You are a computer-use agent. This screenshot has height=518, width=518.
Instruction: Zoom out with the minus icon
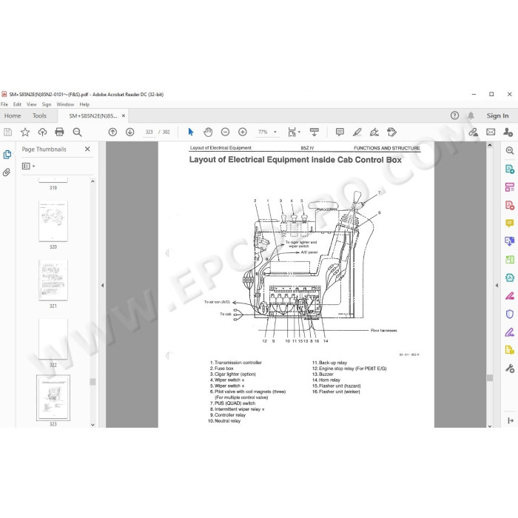(225, 132)
